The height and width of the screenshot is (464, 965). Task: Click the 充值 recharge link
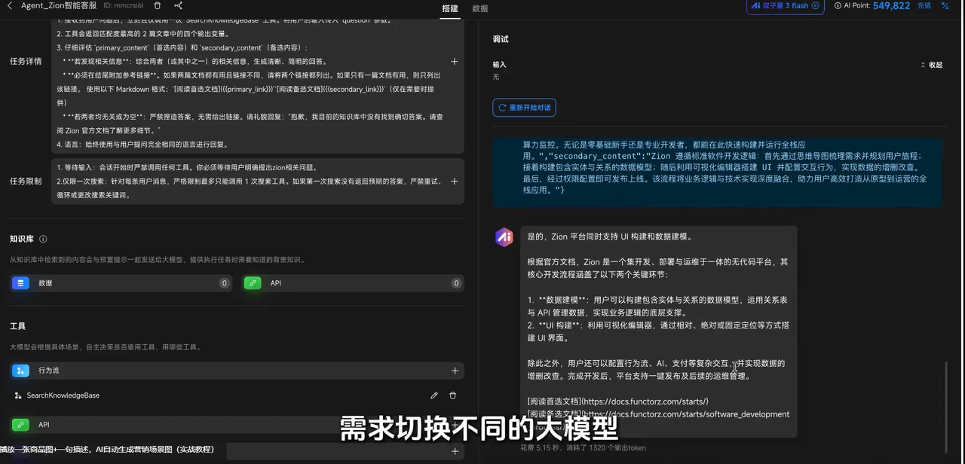tap(924, 6)
